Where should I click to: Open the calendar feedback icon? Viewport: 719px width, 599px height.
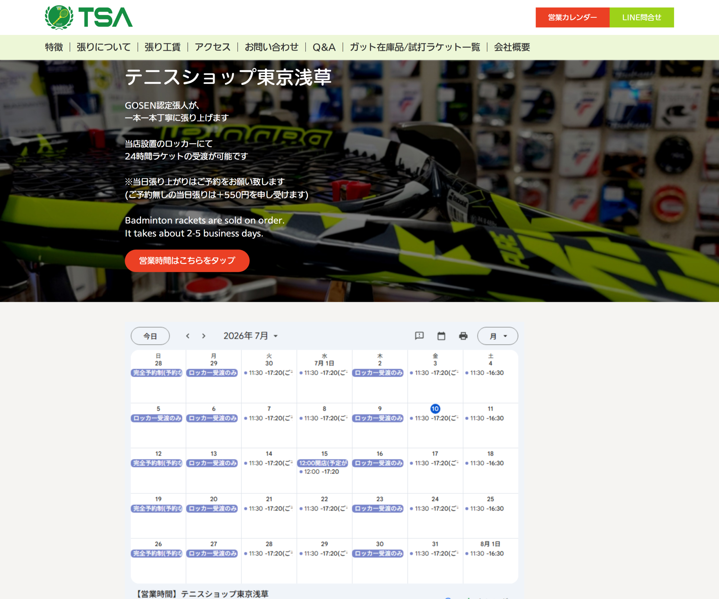tap(419, 336)
